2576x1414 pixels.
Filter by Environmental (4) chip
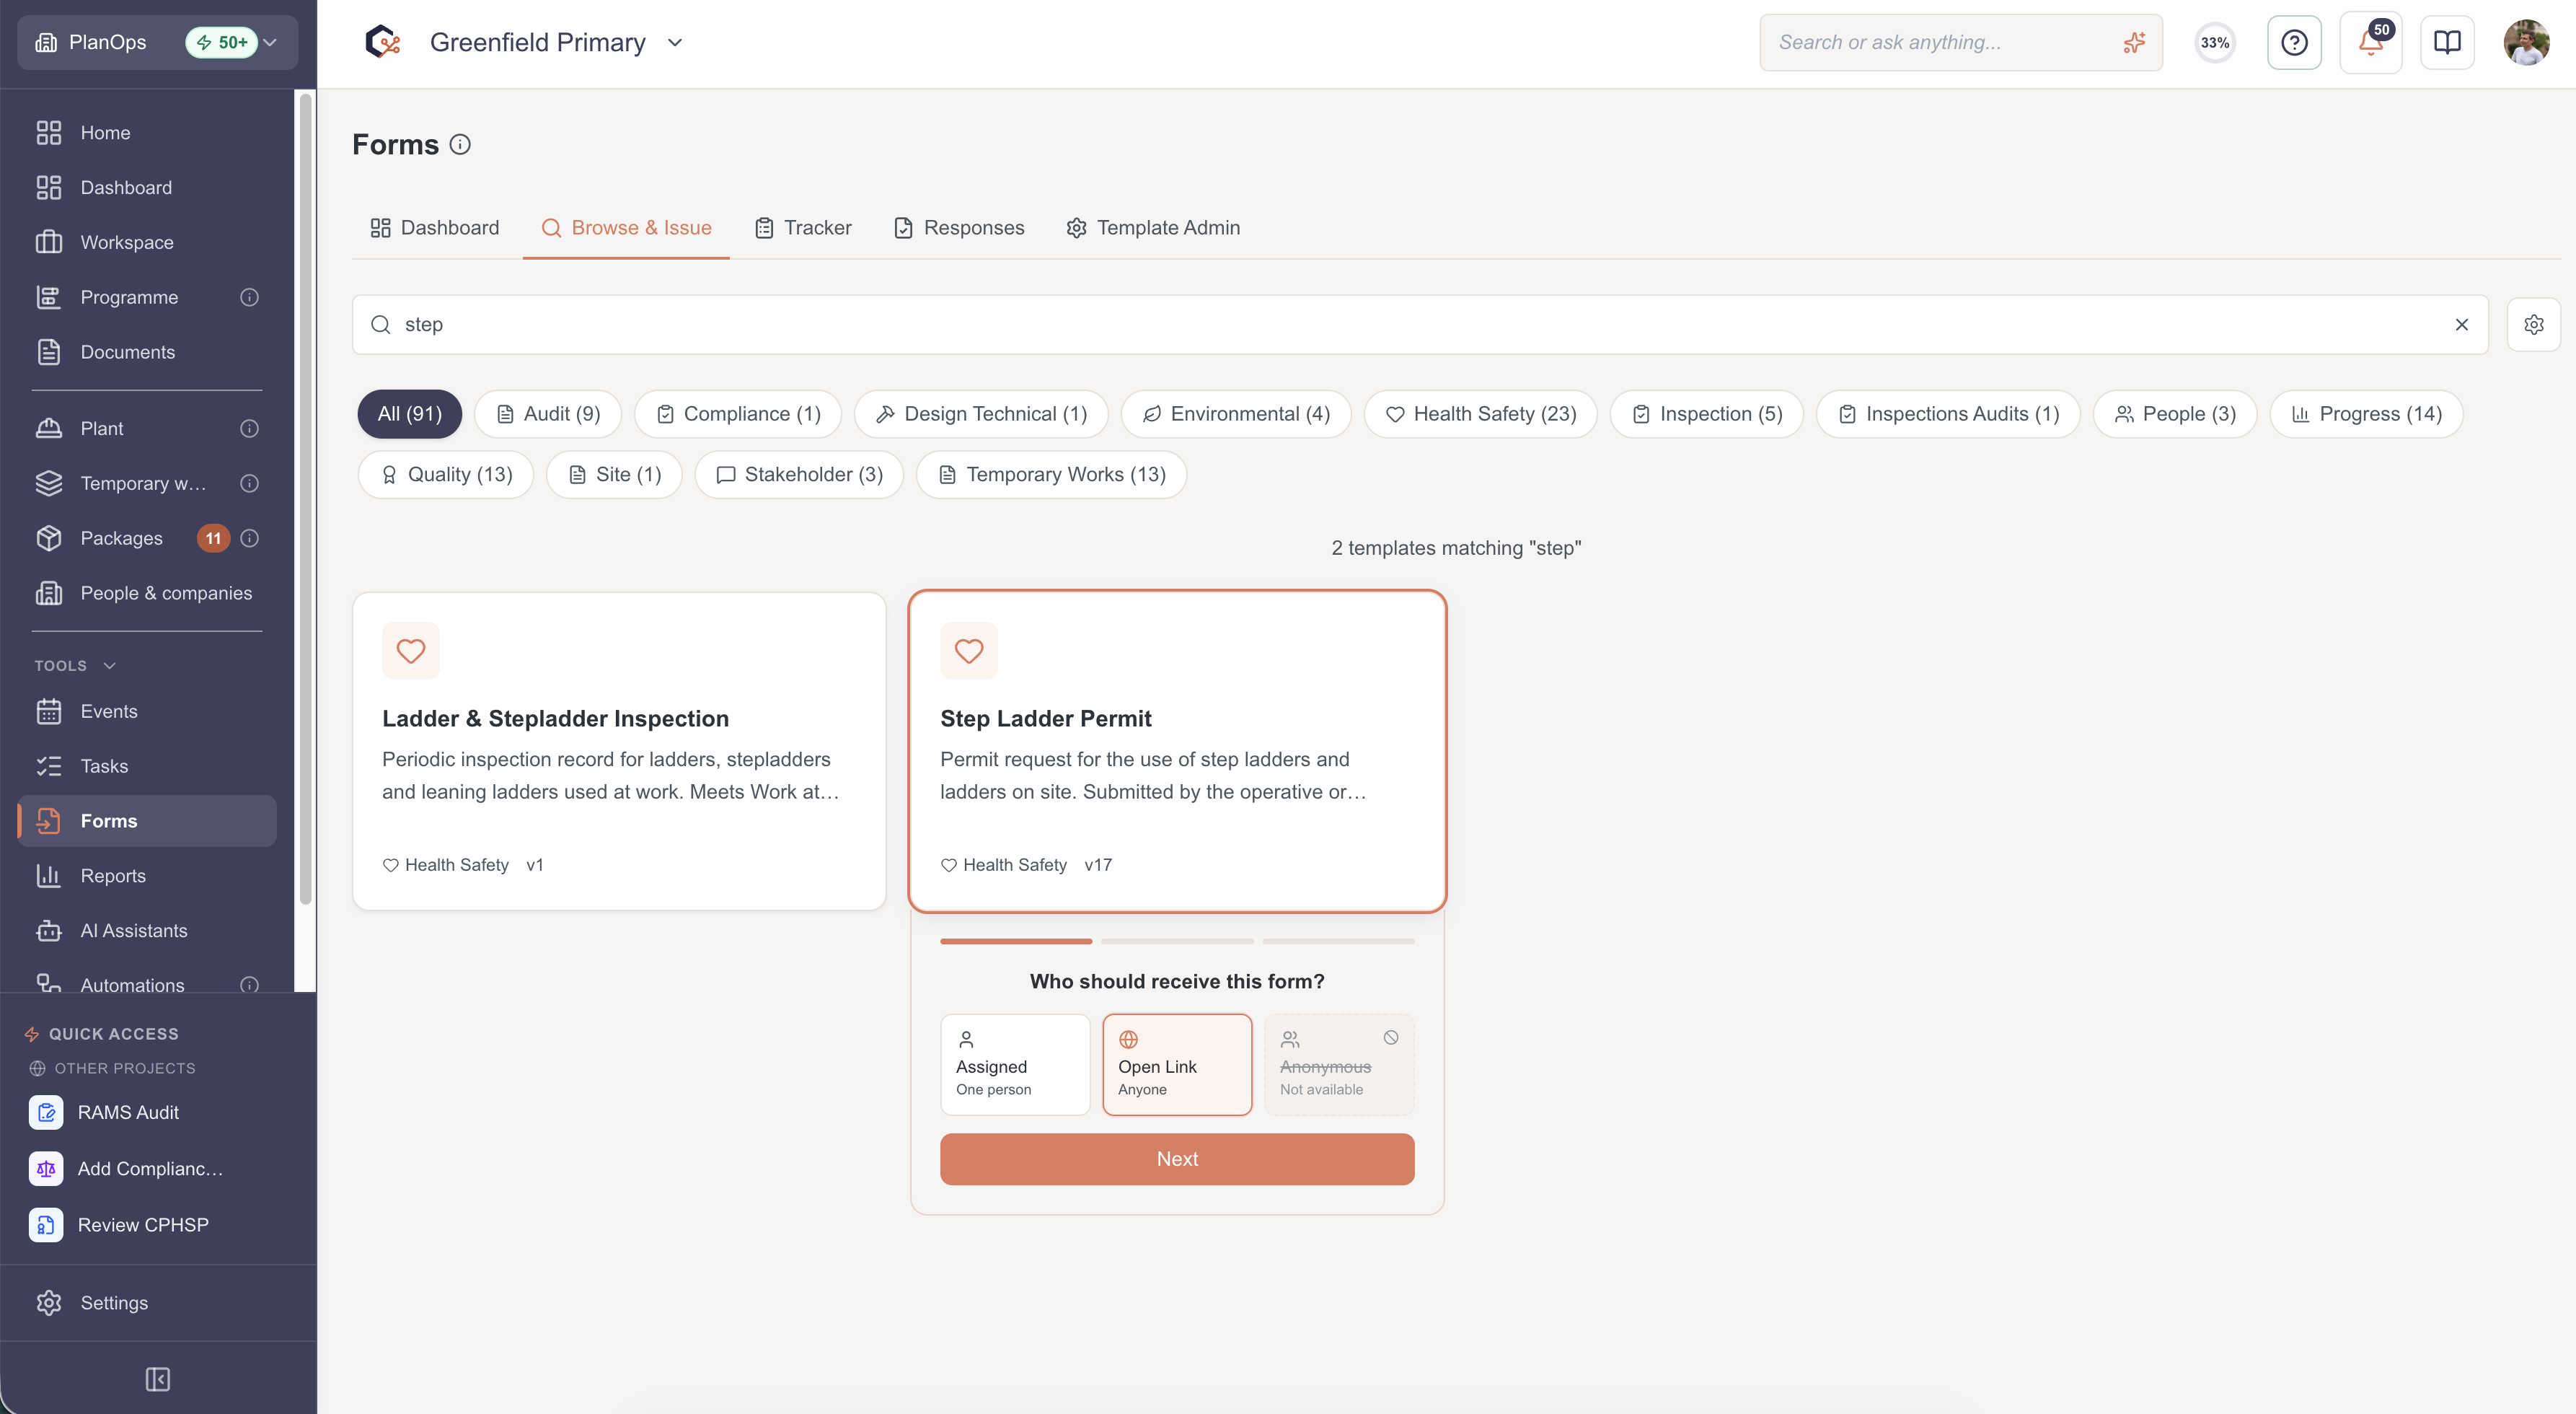coord(1236,413)
